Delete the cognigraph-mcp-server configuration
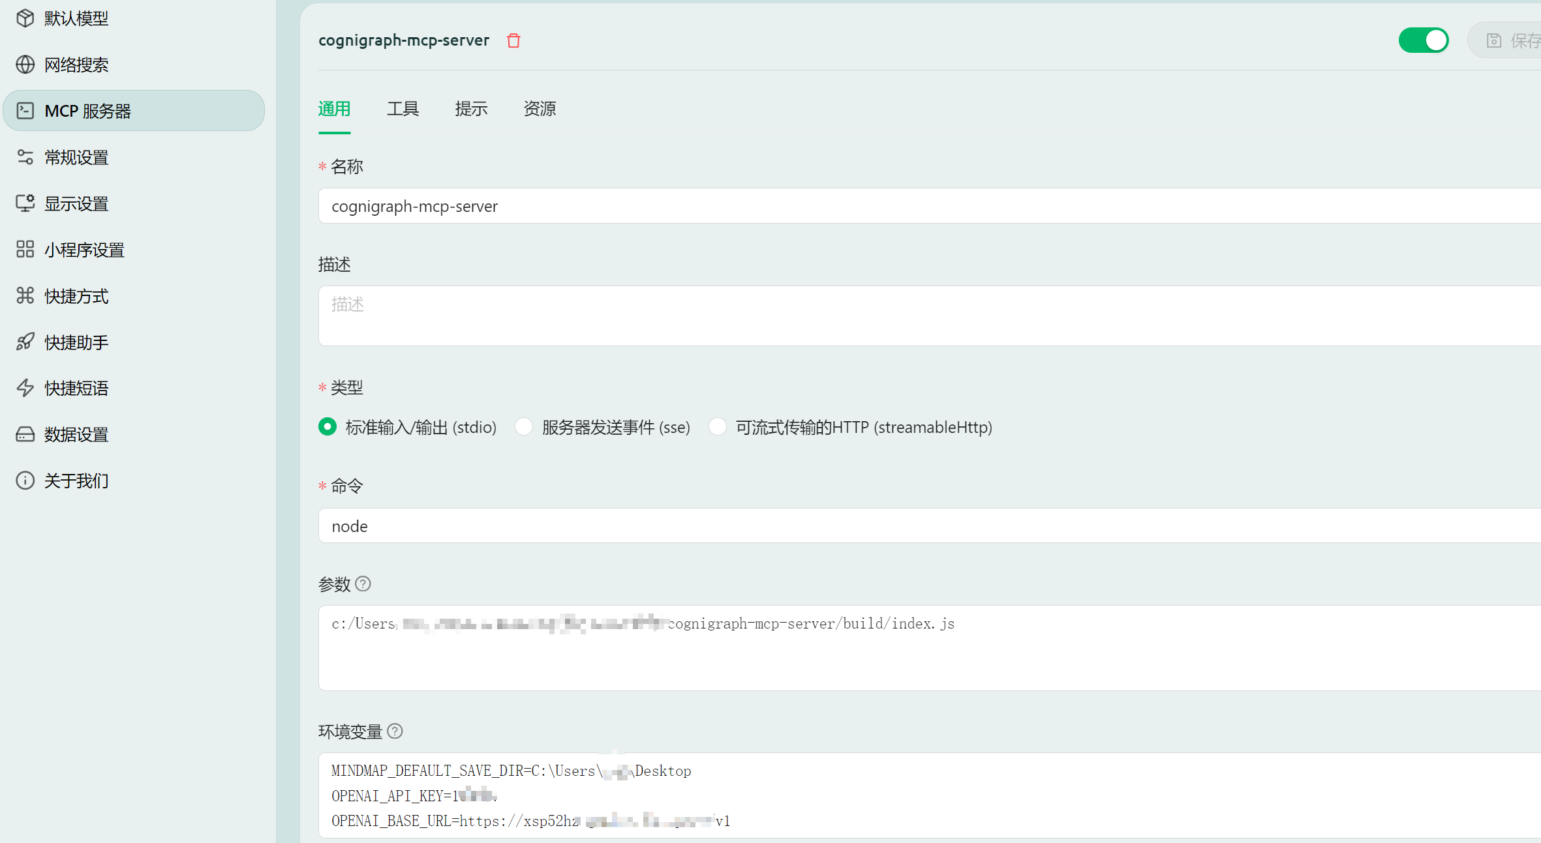Screen dimensions: 1541x843 click(x=513, y=40)
